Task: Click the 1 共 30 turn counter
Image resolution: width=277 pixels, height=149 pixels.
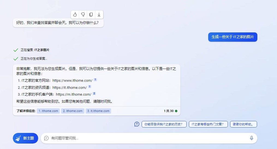Action: click(x=169, y=111)
